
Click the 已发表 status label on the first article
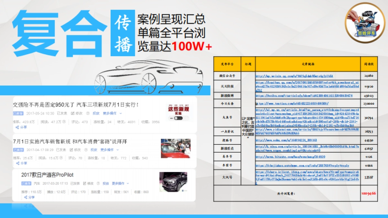pyautogui.click(x=62, y=113)
